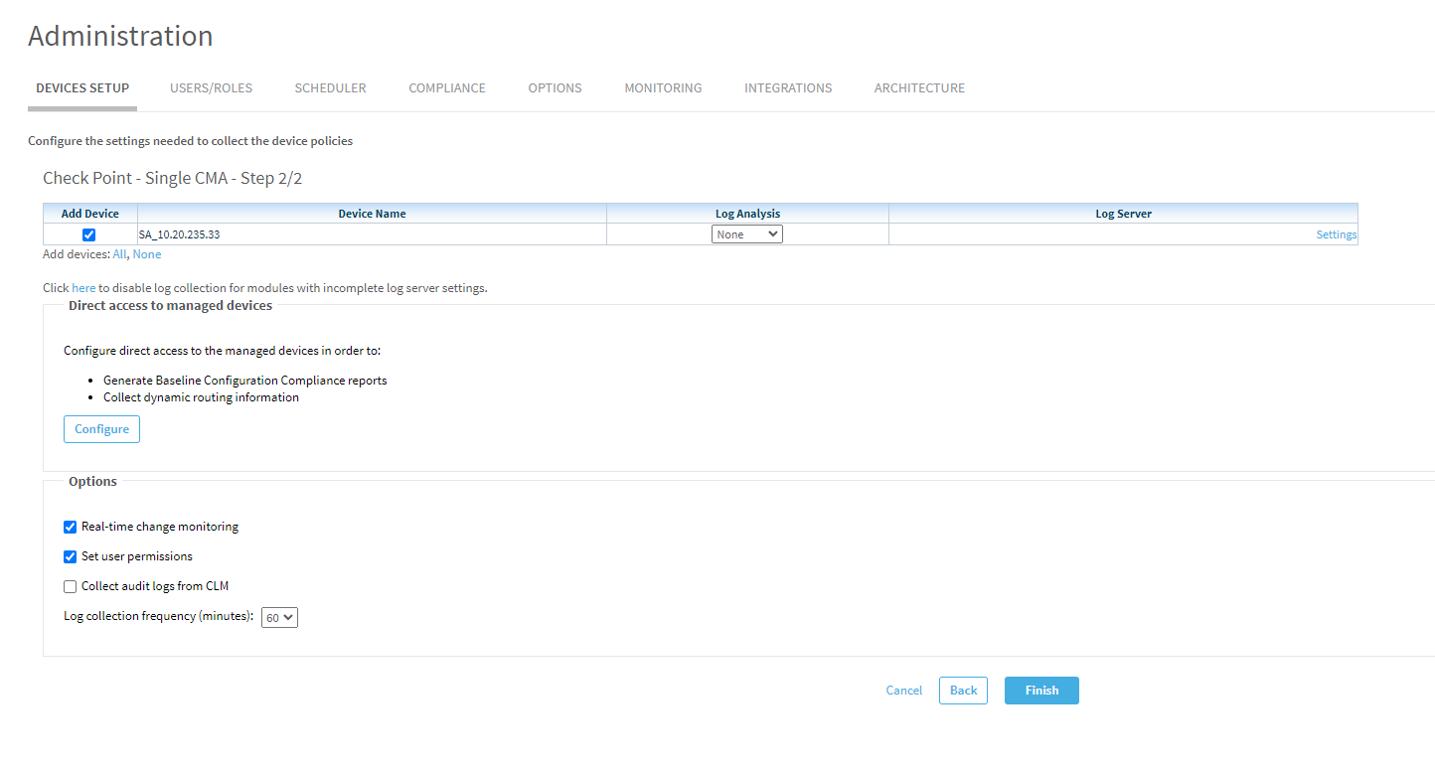
Task: Click None link next to Add devices
Action: pyautogui.click(x=147, y=254)
